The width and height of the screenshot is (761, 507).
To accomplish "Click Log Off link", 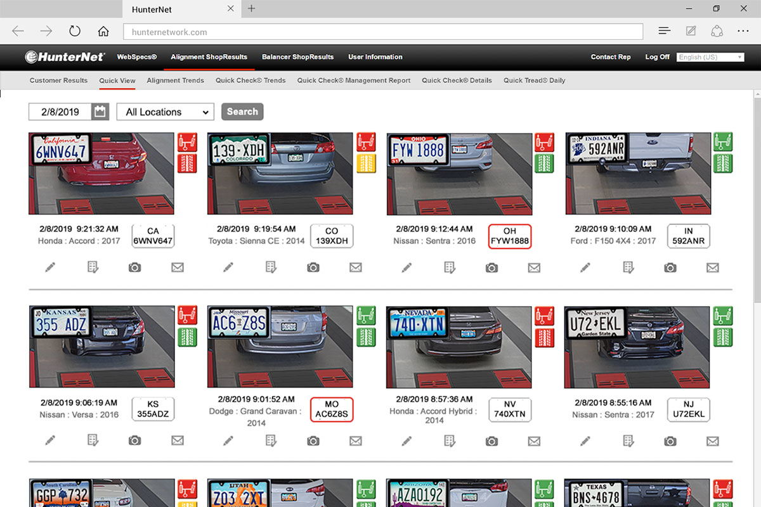I will pyautogui.click(x=657, y=57).
